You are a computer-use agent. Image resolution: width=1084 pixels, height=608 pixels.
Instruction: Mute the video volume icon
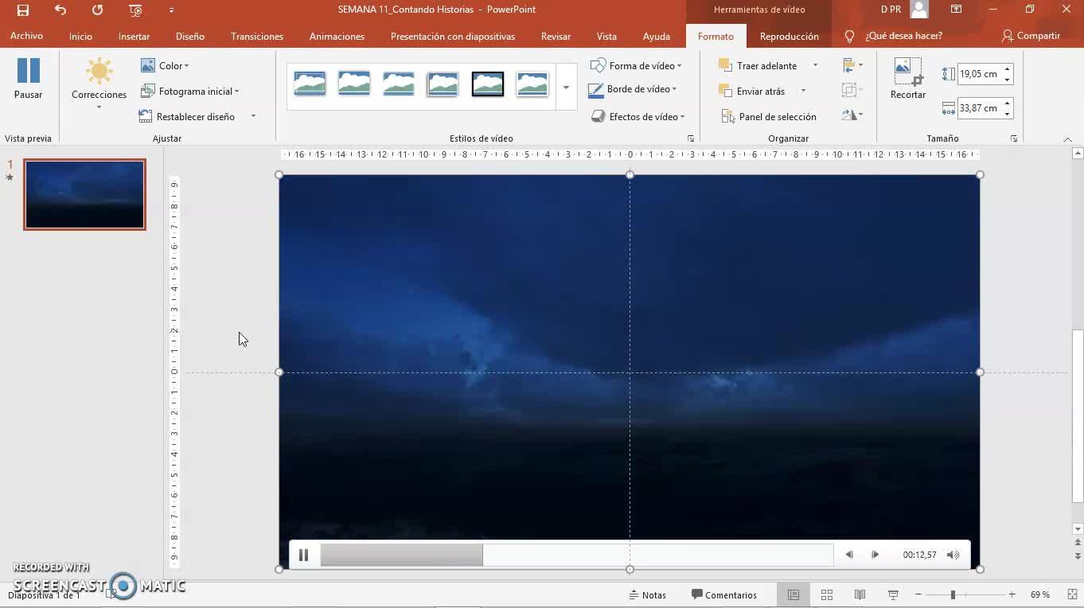[x=953, y=555]
